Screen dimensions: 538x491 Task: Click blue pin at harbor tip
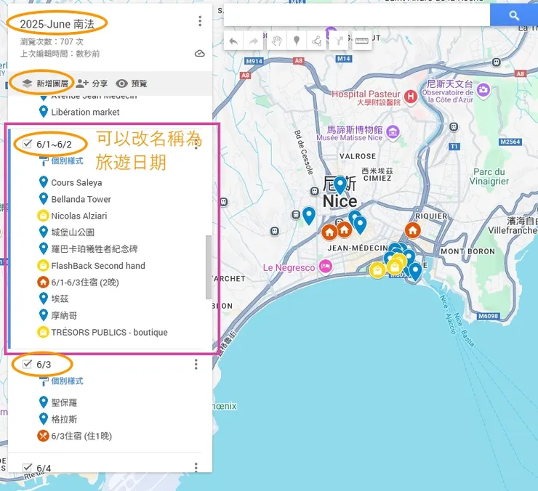[x=415, y=272]
